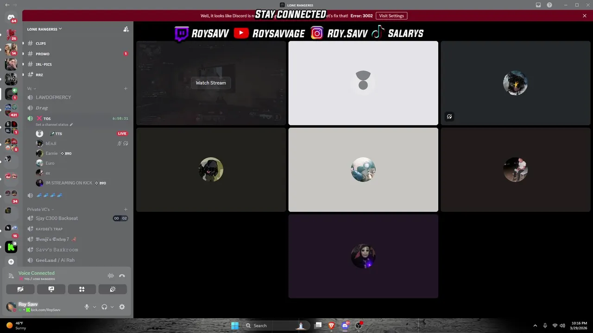Disconnect from voice call
This screenshot has height=333, width=593.
pyautogui.click(x=122, y=276)
